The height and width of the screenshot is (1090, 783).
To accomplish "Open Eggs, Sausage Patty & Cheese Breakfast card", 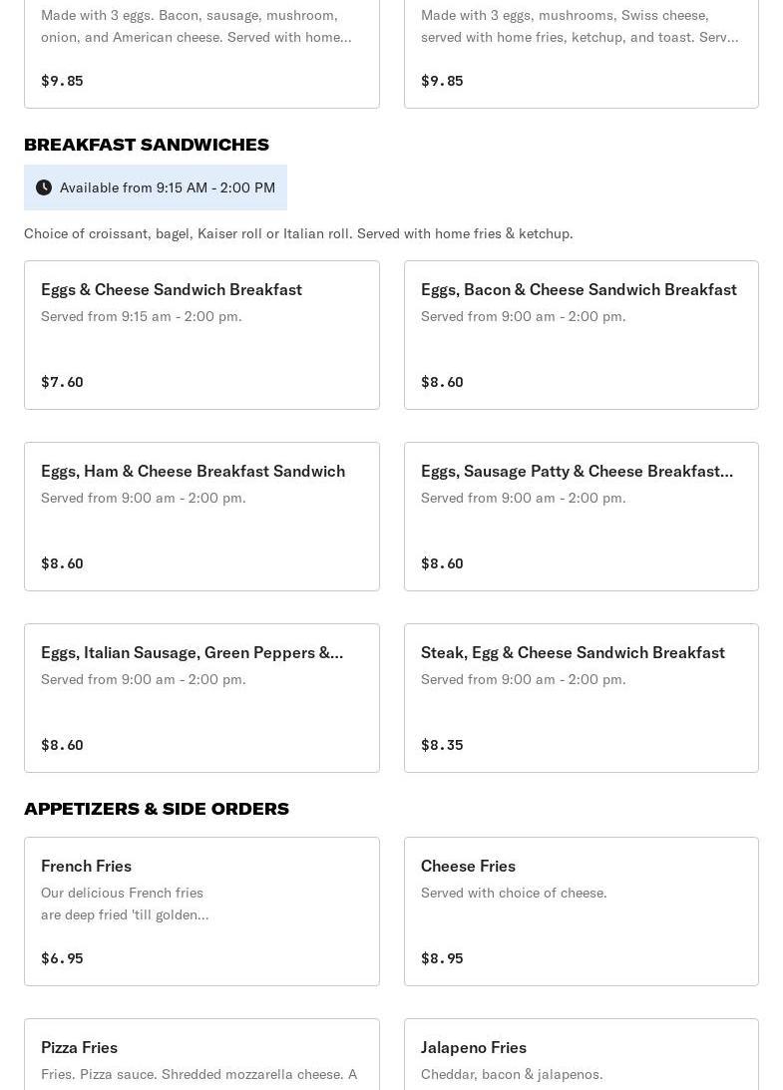I will (x=582, y=517).
